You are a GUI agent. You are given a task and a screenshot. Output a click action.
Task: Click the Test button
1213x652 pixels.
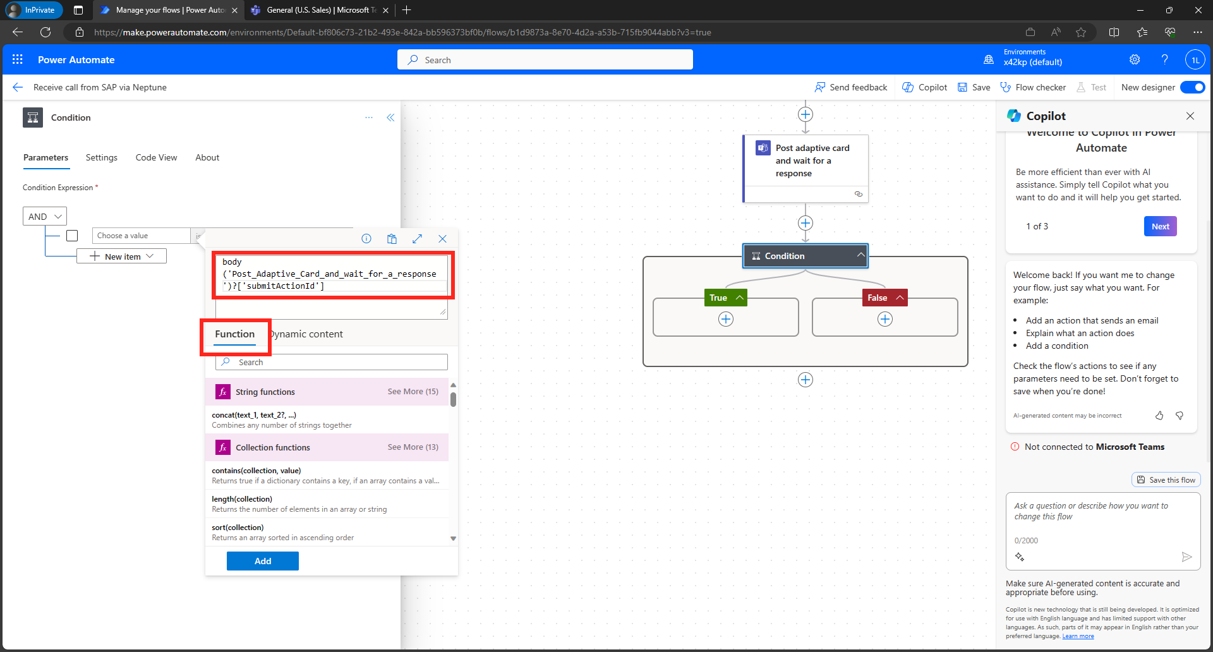point(1091,87)
